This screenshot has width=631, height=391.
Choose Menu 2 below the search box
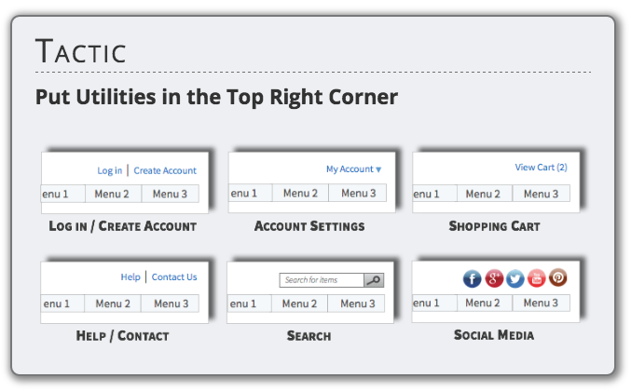click(300, 303)
